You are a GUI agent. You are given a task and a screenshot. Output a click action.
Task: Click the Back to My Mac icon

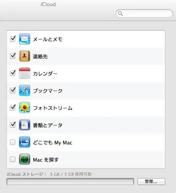pyautogui.click(x=24, y=142)
